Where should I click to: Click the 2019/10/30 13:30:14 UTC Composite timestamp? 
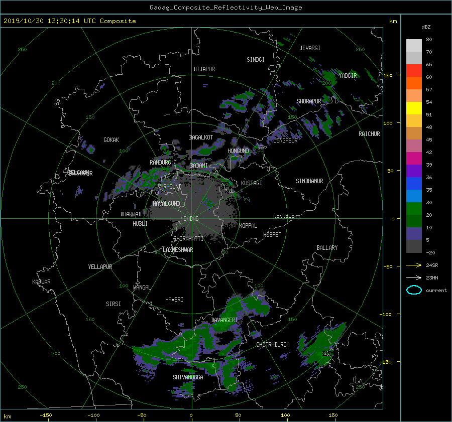pos(69,21)
